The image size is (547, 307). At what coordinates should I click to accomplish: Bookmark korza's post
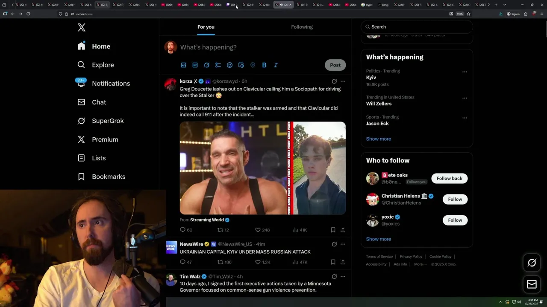333,230
